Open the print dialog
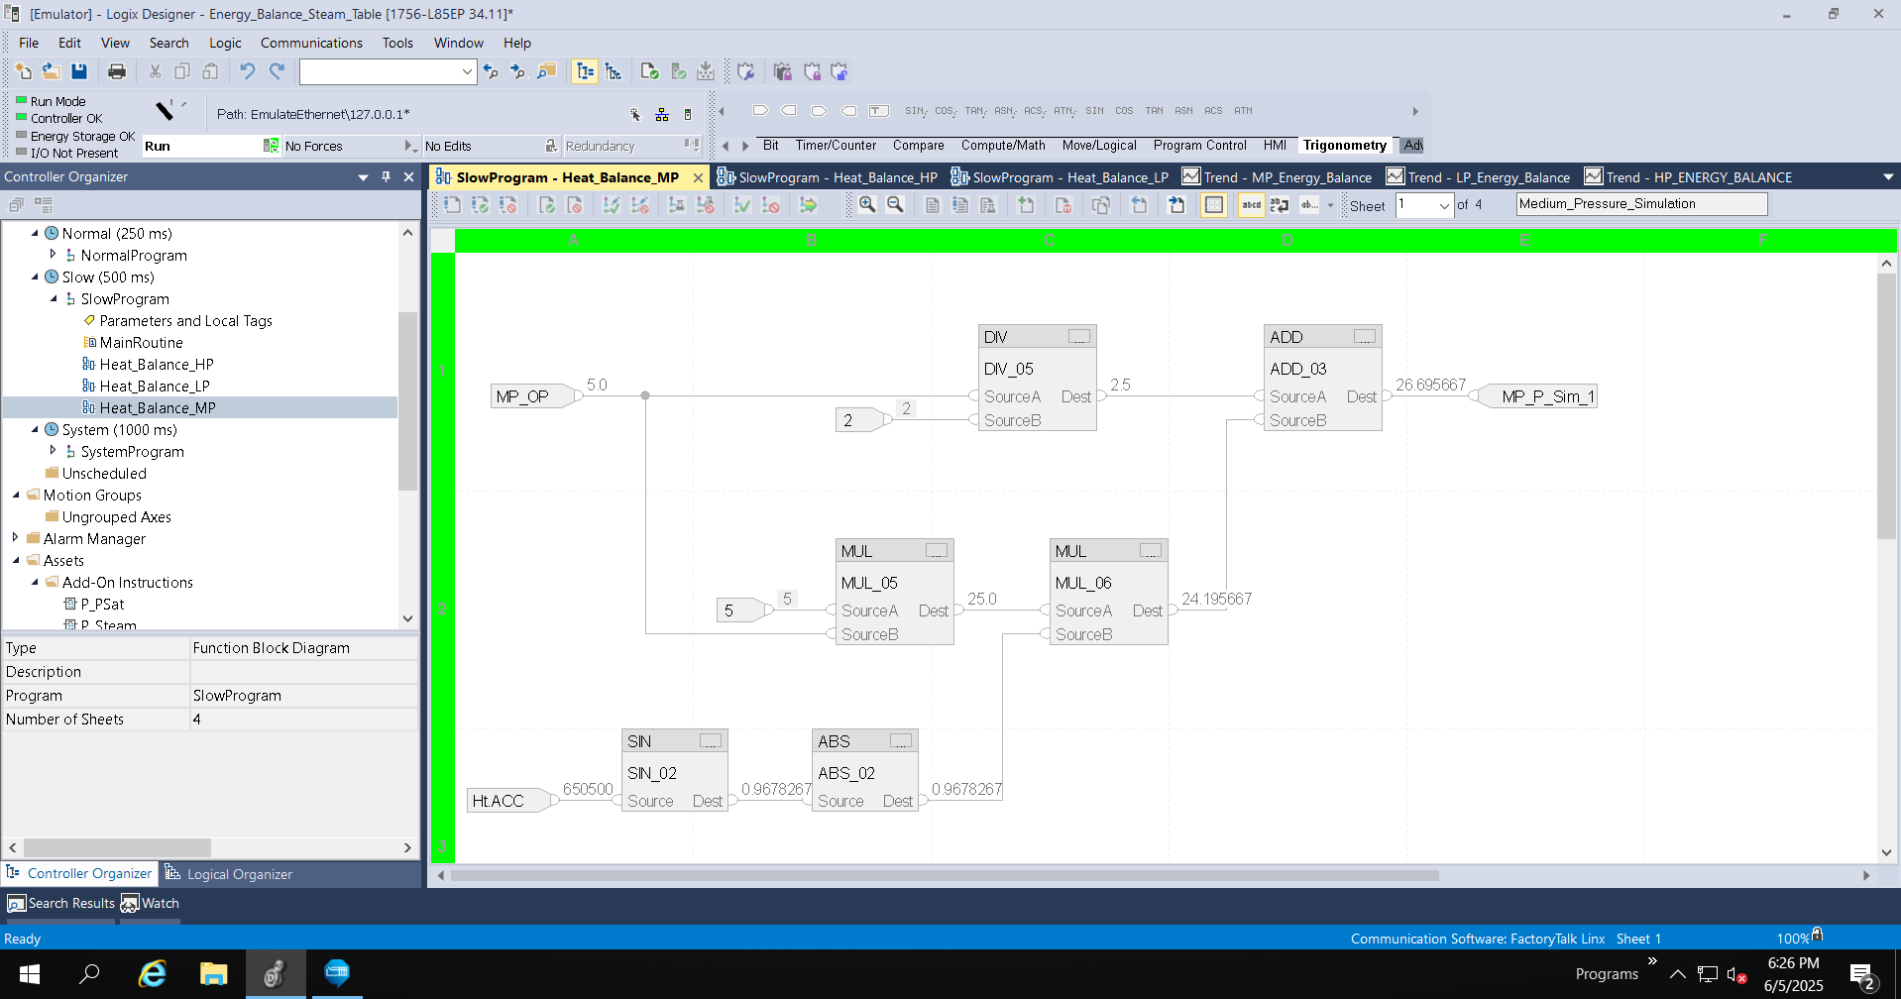This screenshot has width=1901, height=999. 117,71
